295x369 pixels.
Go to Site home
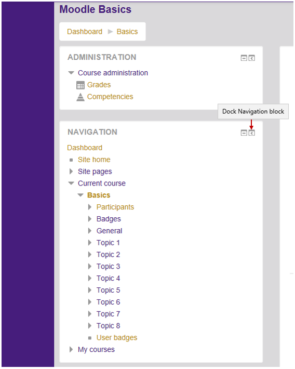point(94,160)
